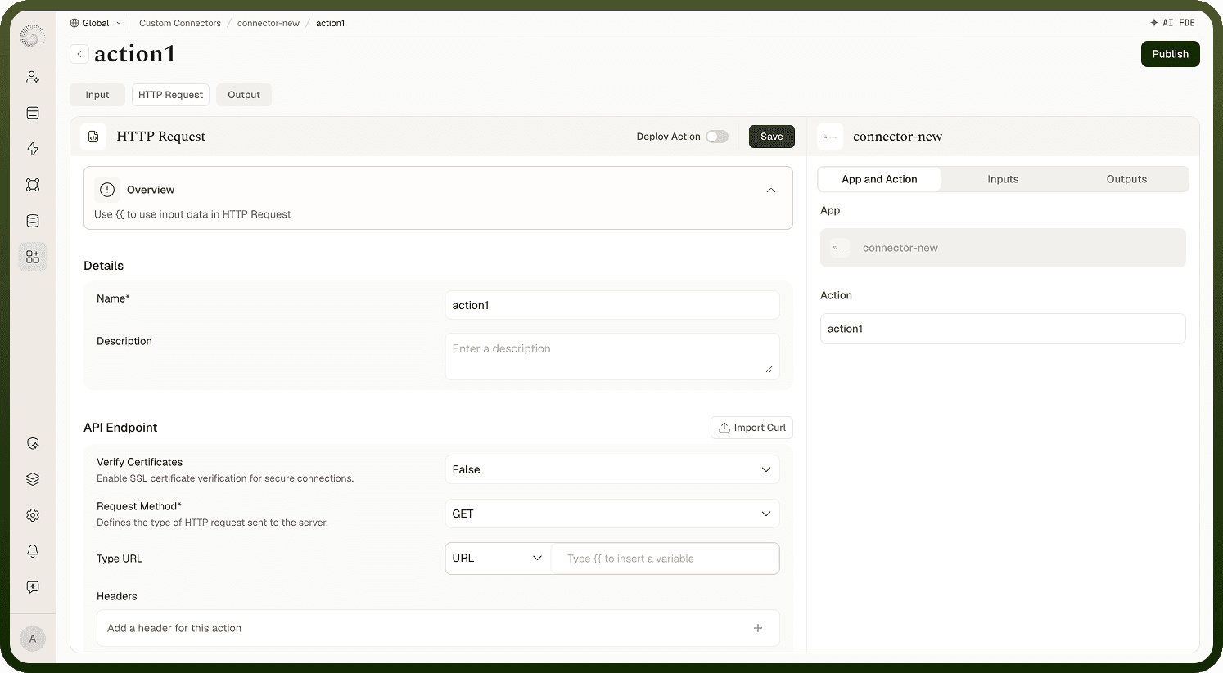Click the lightning bolt sidebar icon
Viewport: 1223px width, 673px height.
(x=33, y=149)
